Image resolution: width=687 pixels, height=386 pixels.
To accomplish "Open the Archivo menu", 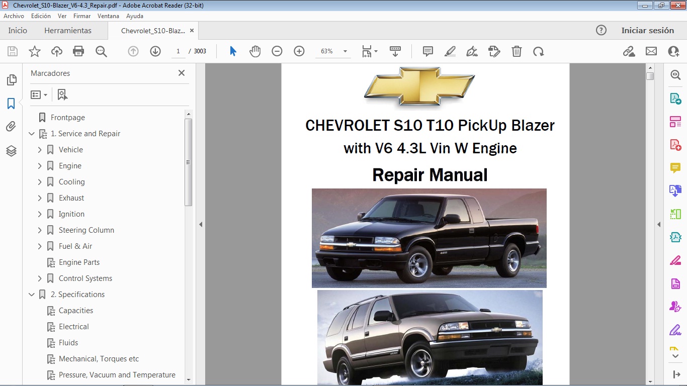I will pos(14,16).
